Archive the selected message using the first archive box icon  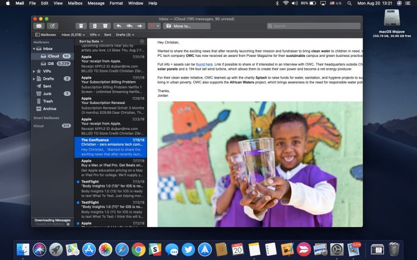(x=81, y=26)
